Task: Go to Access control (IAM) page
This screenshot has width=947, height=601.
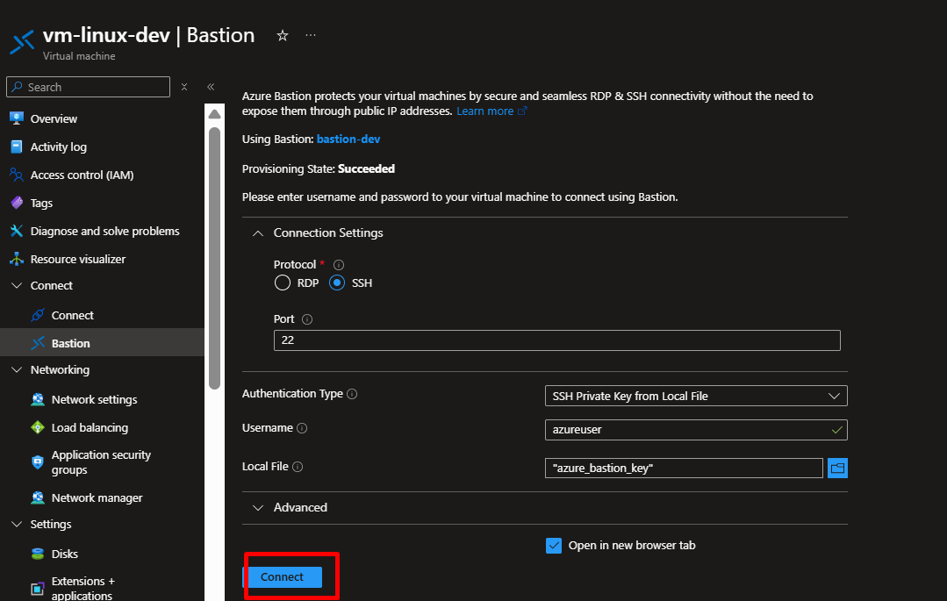Action: [82, 175]
